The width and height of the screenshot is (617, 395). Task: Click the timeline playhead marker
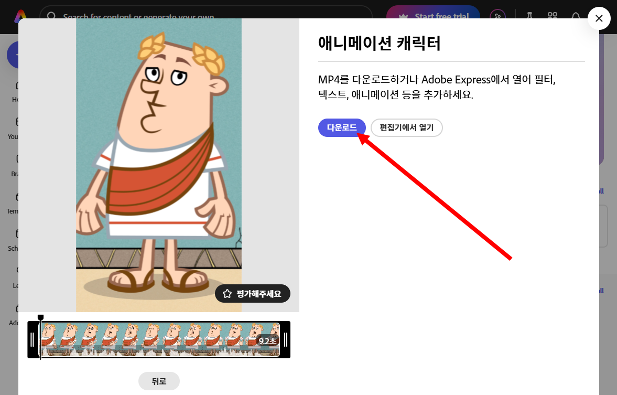[x=40, y=318]
